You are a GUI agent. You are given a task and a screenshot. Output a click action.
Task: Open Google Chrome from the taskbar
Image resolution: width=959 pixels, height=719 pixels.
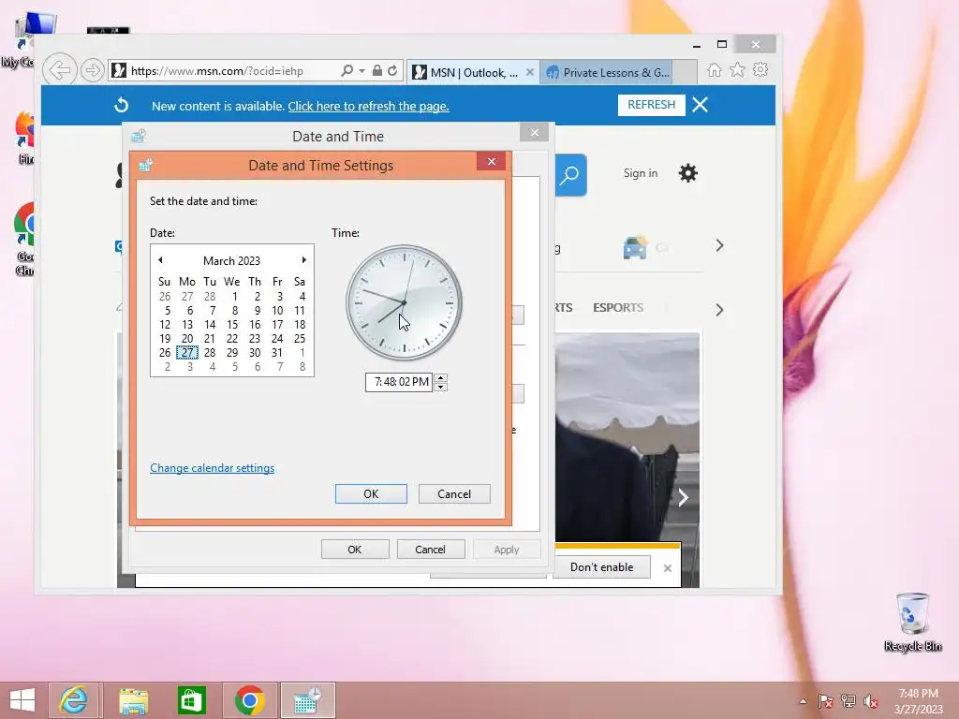[249, 700]
